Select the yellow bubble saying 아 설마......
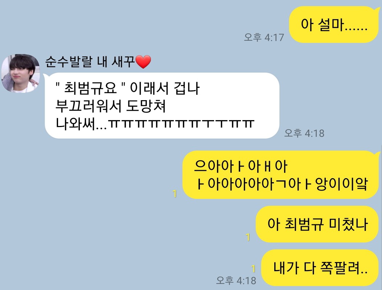 [x=333, y=25]
